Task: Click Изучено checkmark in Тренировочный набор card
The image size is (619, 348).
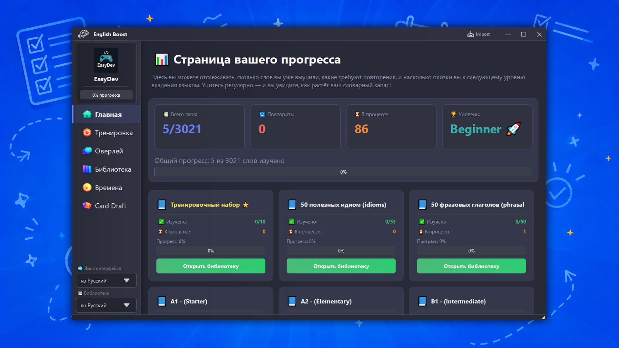Action: point(161,222)
